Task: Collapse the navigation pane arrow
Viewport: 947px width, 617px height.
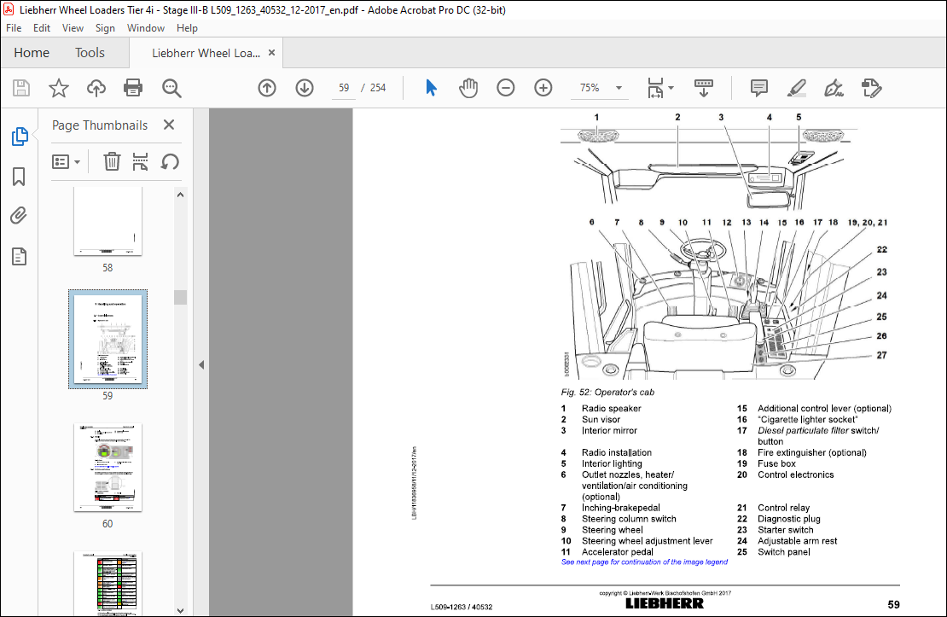Action: coord(201,364)
